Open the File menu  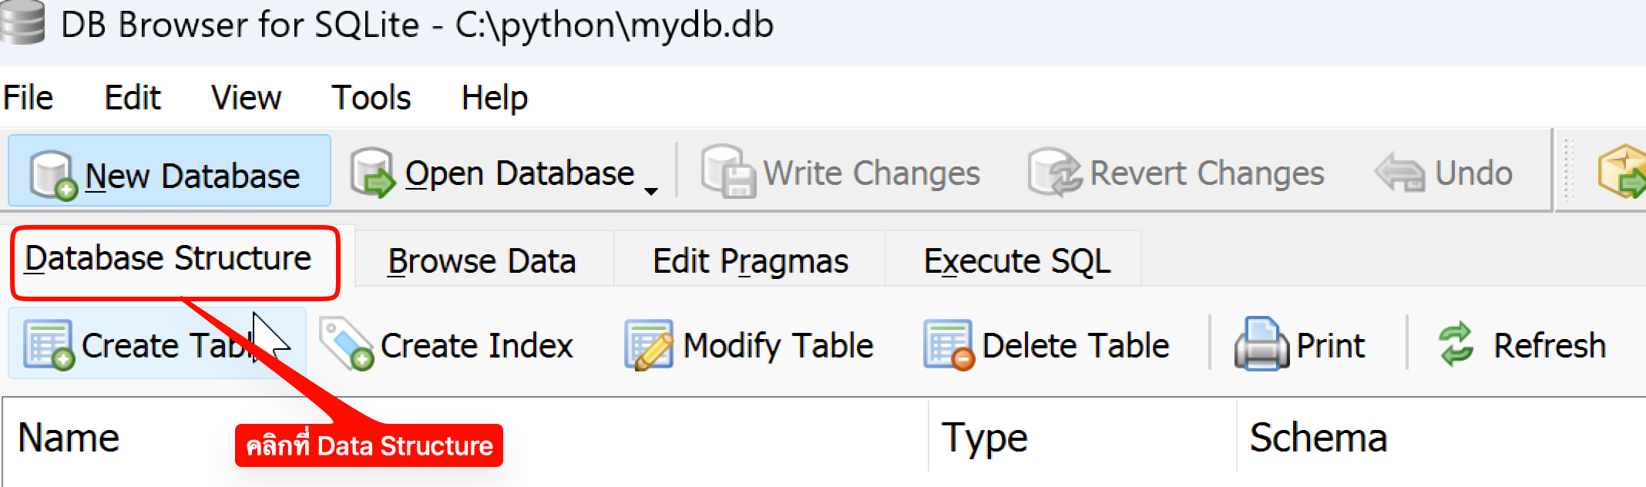click(x=29, y=98)
